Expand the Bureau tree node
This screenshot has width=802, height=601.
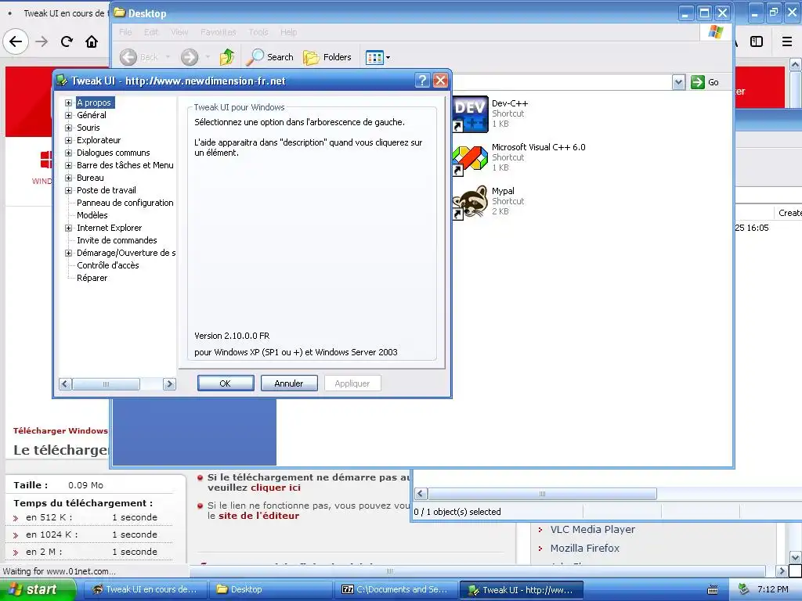[x=69, y=178]
